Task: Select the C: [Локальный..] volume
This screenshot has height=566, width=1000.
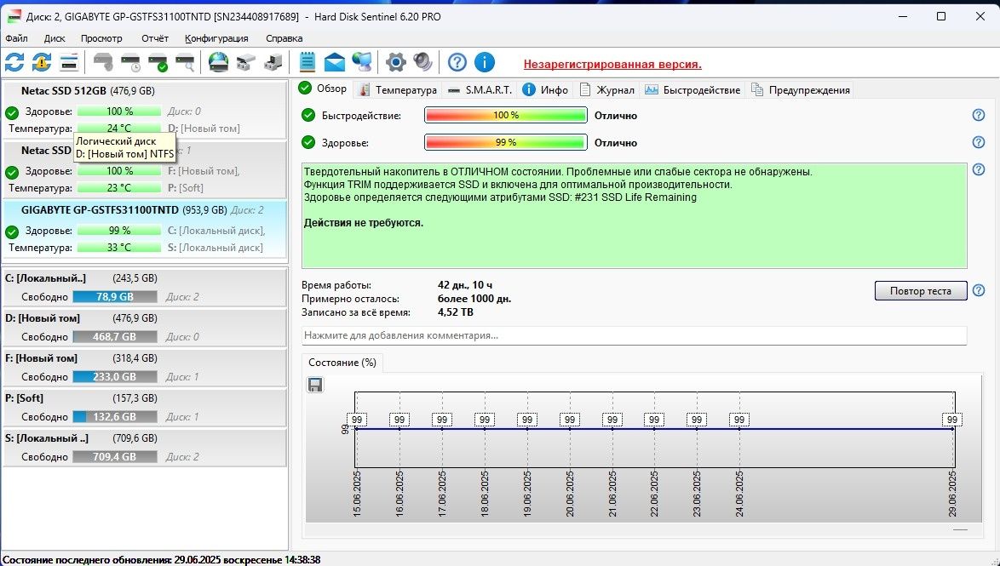Action: pos(146,288)
